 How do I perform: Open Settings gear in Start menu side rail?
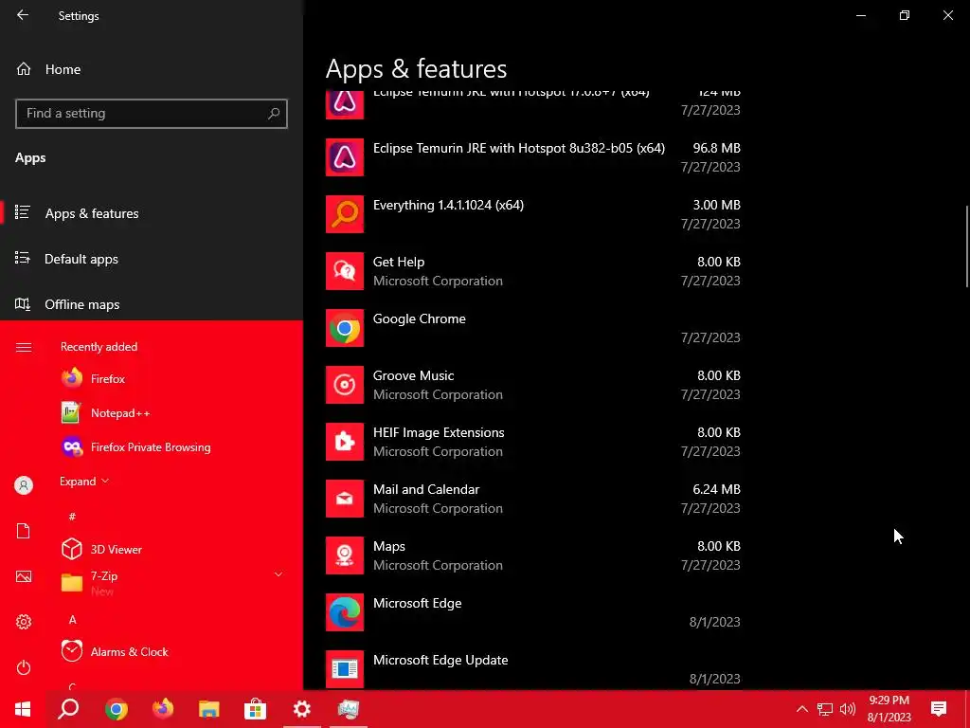click(x=24, y=622)
